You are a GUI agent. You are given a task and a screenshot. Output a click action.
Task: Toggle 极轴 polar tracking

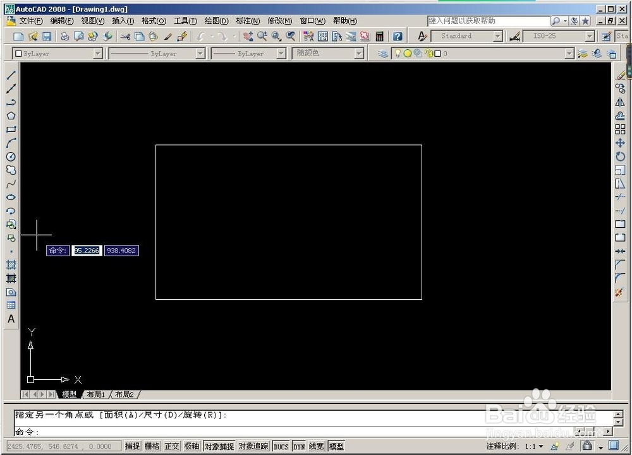(x=191, y=446)
